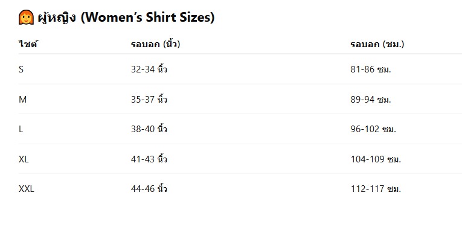Select size XXL cell
The width and height of the screenshot is (462, 233).
click(x=27, y=189)
